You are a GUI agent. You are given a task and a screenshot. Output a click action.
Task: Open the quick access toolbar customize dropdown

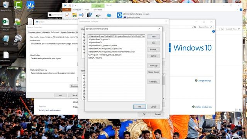76,5
